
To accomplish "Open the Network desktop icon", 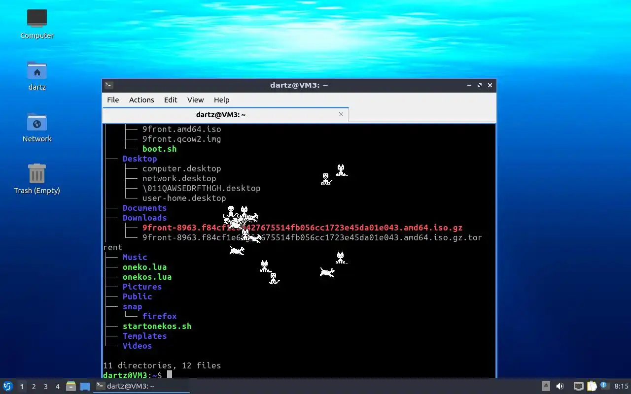I will point(37,127).
